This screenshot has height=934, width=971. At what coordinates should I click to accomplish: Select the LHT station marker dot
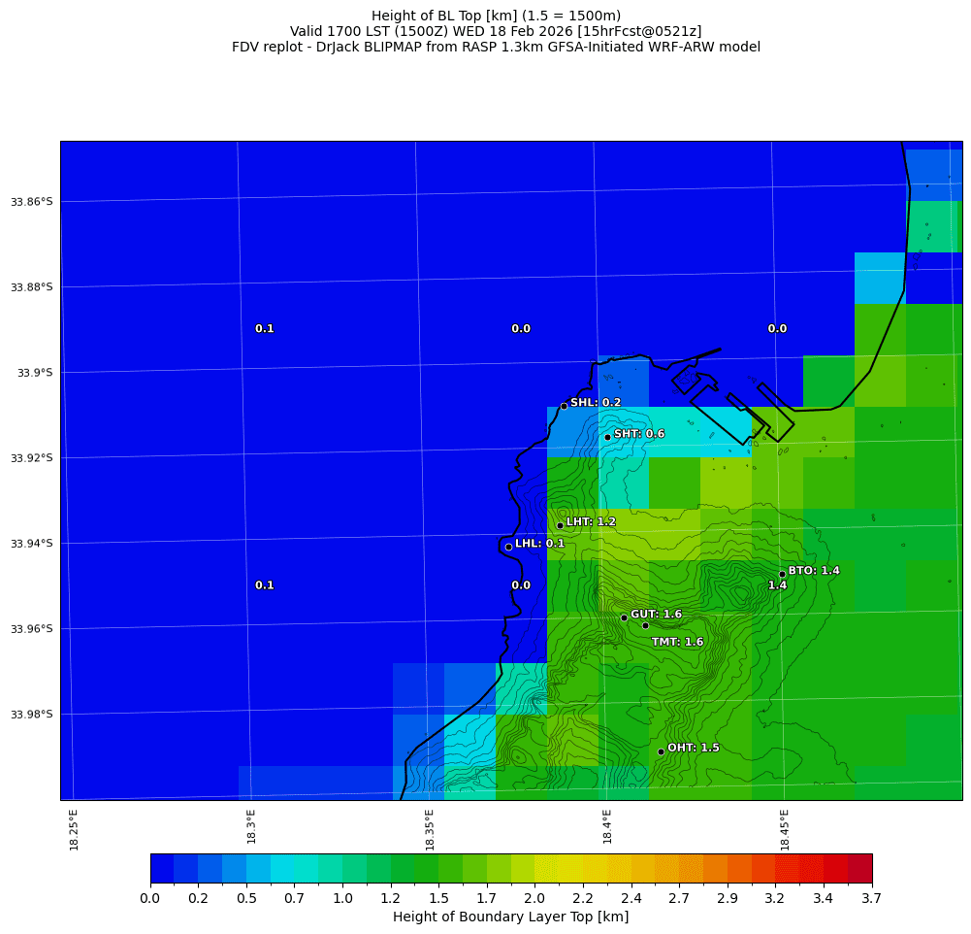pyautogui.click(x=560, y=525)
